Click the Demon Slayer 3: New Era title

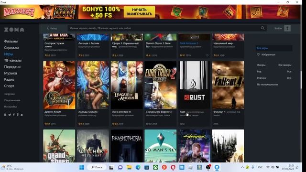pyautogui.click(x=158, y=45)
